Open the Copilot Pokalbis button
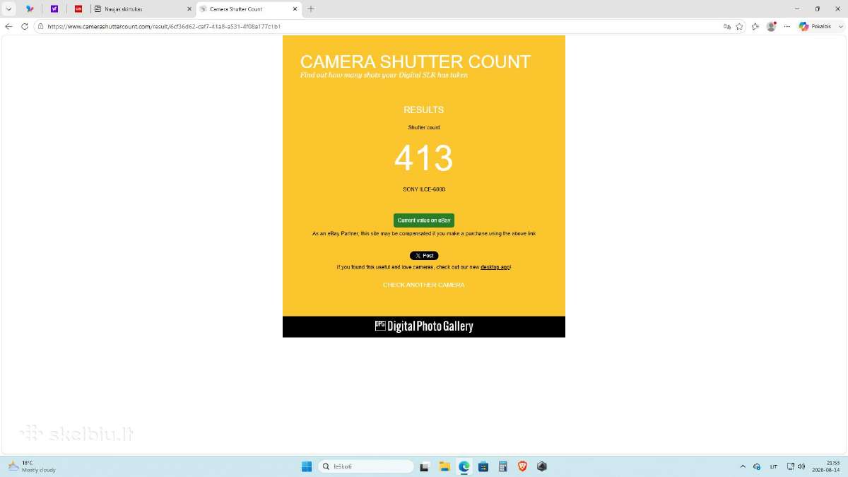 (x=815, y=26)
